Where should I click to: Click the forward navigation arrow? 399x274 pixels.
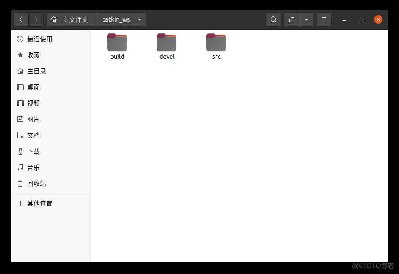pyautogui.click(x=36, y=19)
